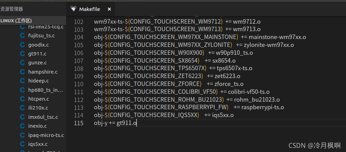
Task: Click the obj-y += gt911.o line
Action: pyautogui.click(x=115, y=123)
